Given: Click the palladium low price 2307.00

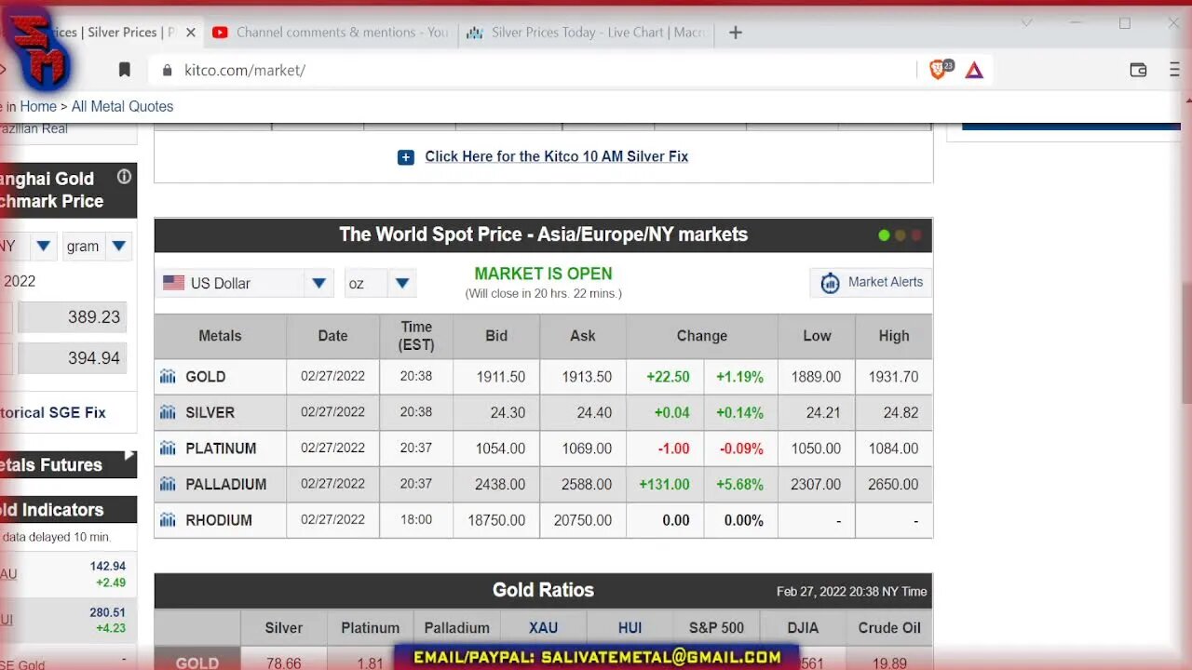Looking at the screenshot, I should (x=816, y=484).
